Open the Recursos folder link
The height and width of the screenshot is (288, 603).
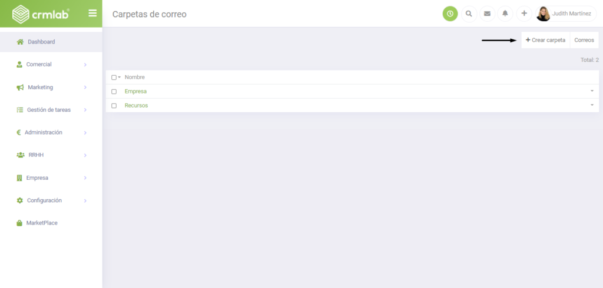(136, 105)
